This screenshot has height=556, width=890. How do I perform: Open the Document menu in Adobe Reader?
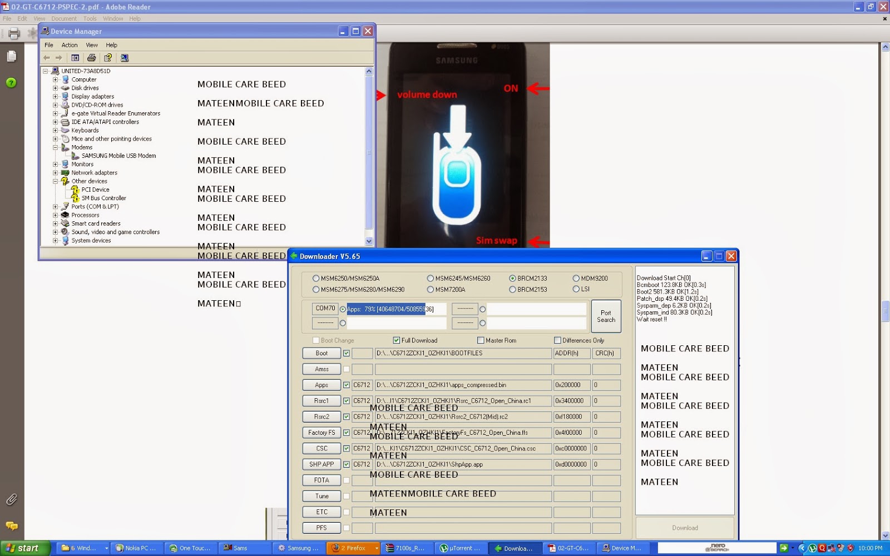pyautogui.click(x=64, y=18)
